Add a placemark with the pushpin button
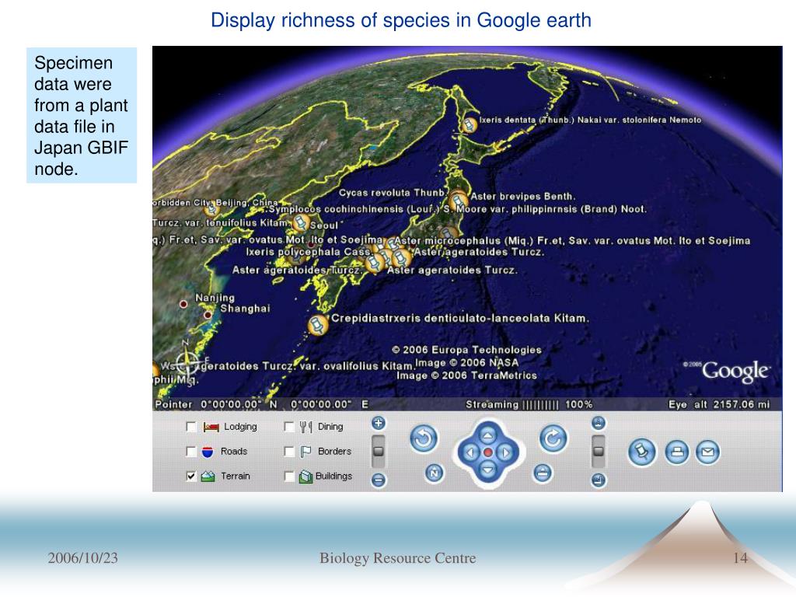 click(642, 452)
